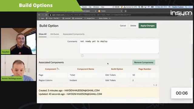This screenshot has width=194, height=109.
Task: Click the browser back arrow
Action: pyautogui.click(x=39, y=15)
